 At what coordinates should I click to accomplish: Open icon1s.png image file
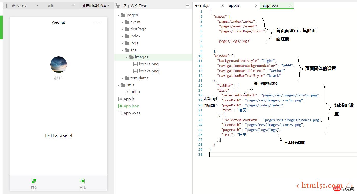[x=148, y=64]
